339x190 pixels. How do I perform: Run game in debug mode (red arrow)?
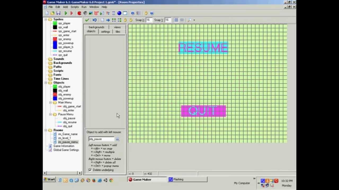72,13
